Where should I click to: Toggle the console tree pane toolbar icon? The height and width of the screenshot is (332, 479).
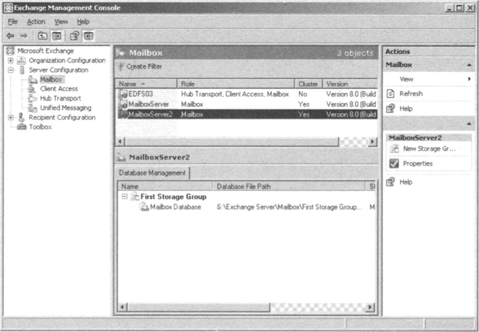57,36
